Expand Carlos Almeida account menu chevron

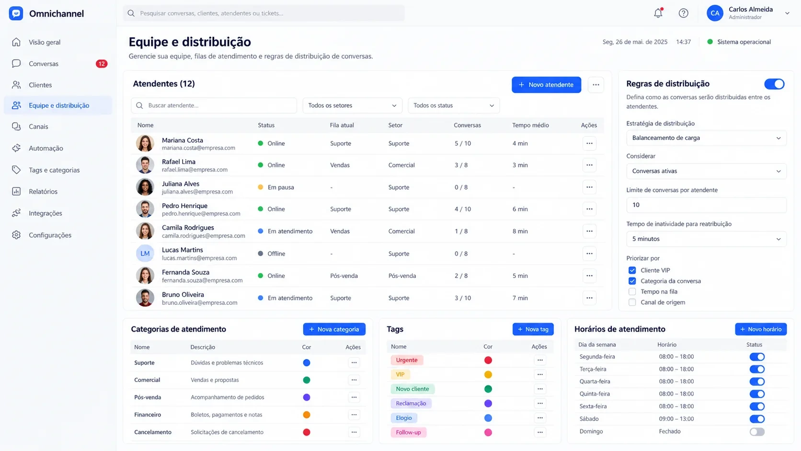pos(787,13)
